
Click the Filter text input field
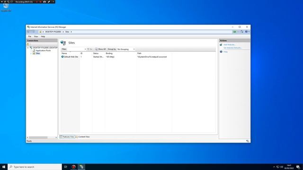pos(75,49)
